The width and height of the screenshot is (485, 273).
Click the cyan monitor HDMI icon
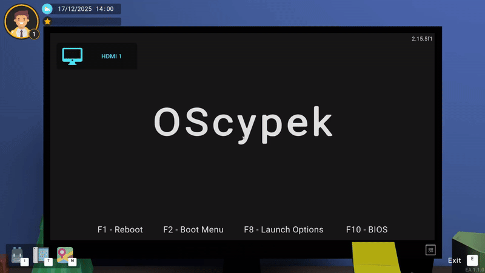73,56
